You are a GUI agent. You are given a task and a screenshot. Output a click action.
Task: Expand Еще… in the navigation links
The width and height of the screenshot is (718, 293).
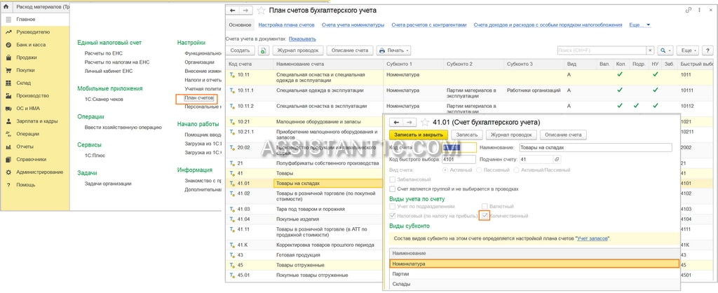pyautogui.click(x=640, y=25)
